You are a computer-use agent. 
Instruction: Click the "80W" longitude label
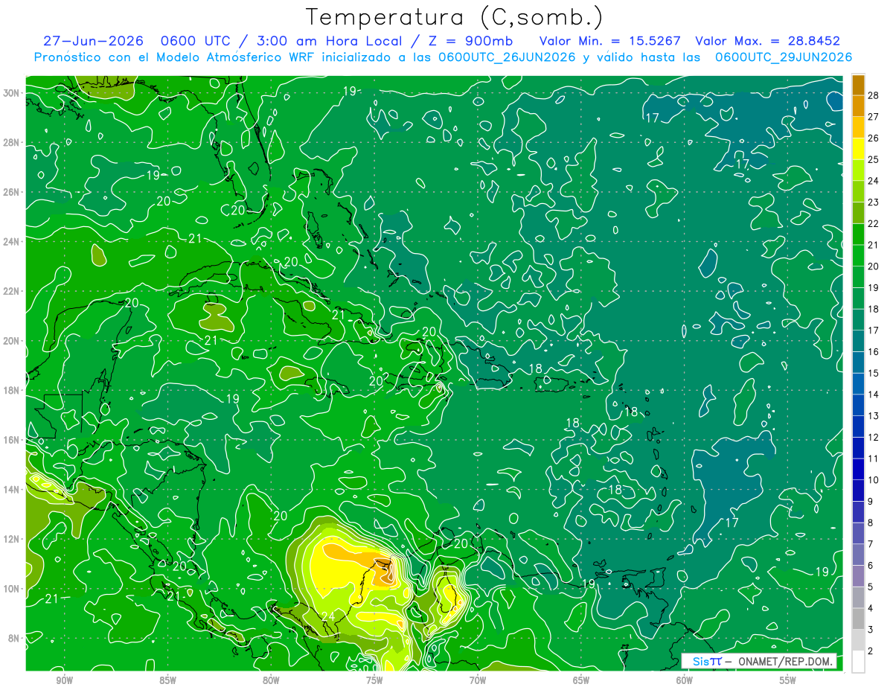tap(271, 680)
